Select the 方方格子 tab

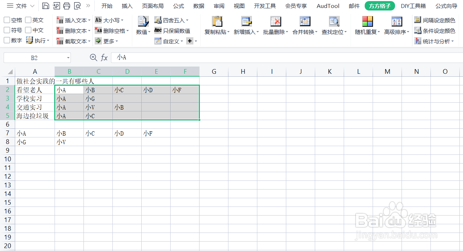380,6
